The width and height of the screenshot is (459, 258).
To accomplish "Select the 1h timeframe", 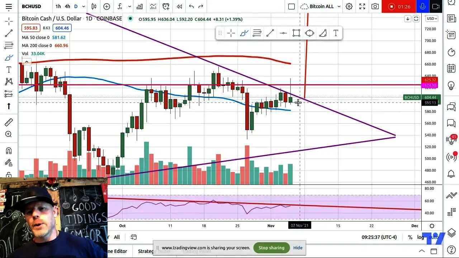I will click(58, 6).
